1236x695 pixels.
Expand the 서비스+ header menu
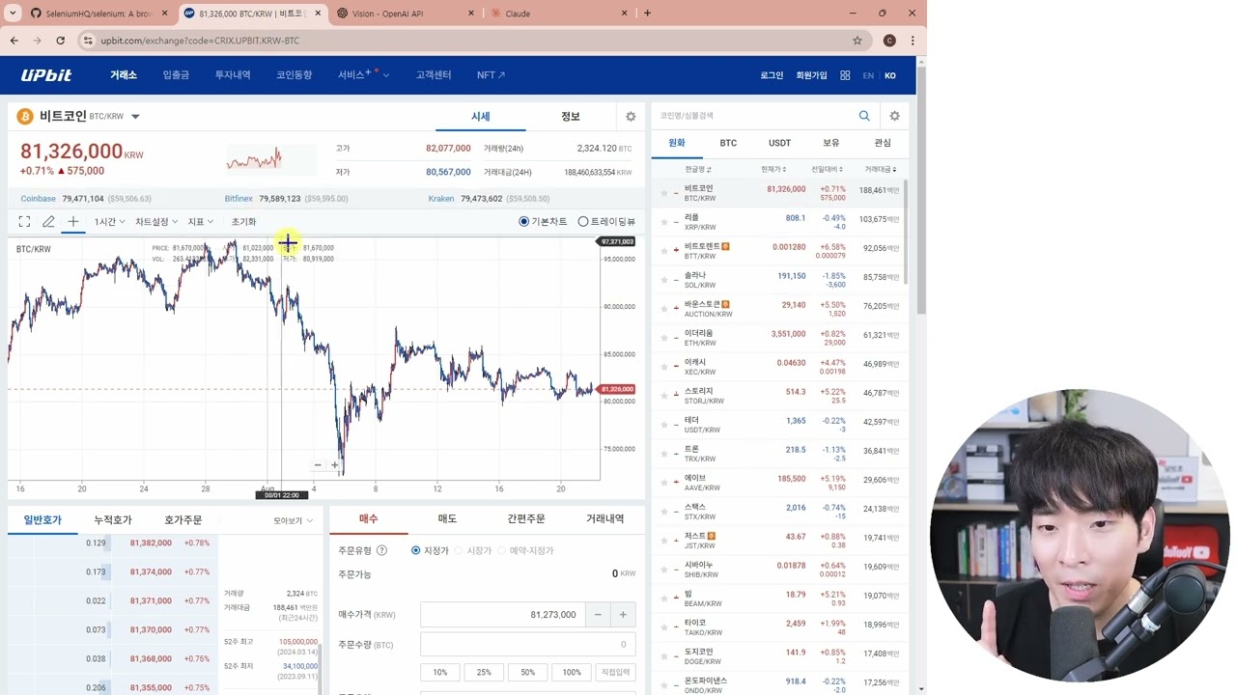(363, 75)
